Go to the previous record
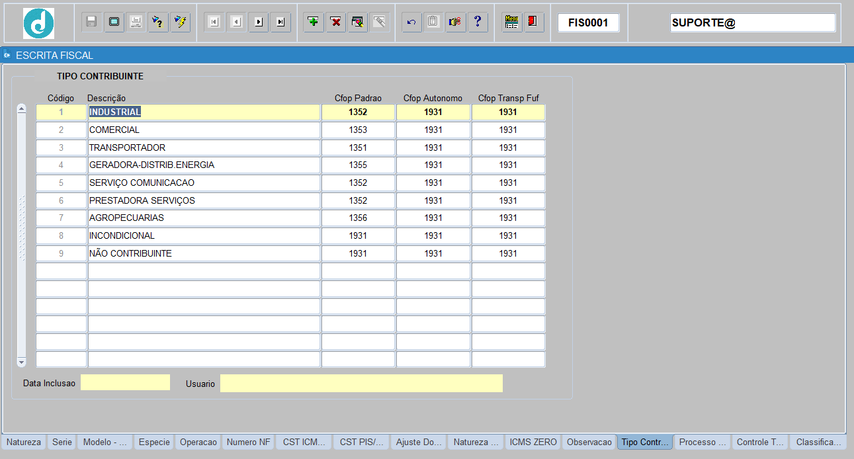The height and width of the screenshot is (459, 854). (236, 22)
